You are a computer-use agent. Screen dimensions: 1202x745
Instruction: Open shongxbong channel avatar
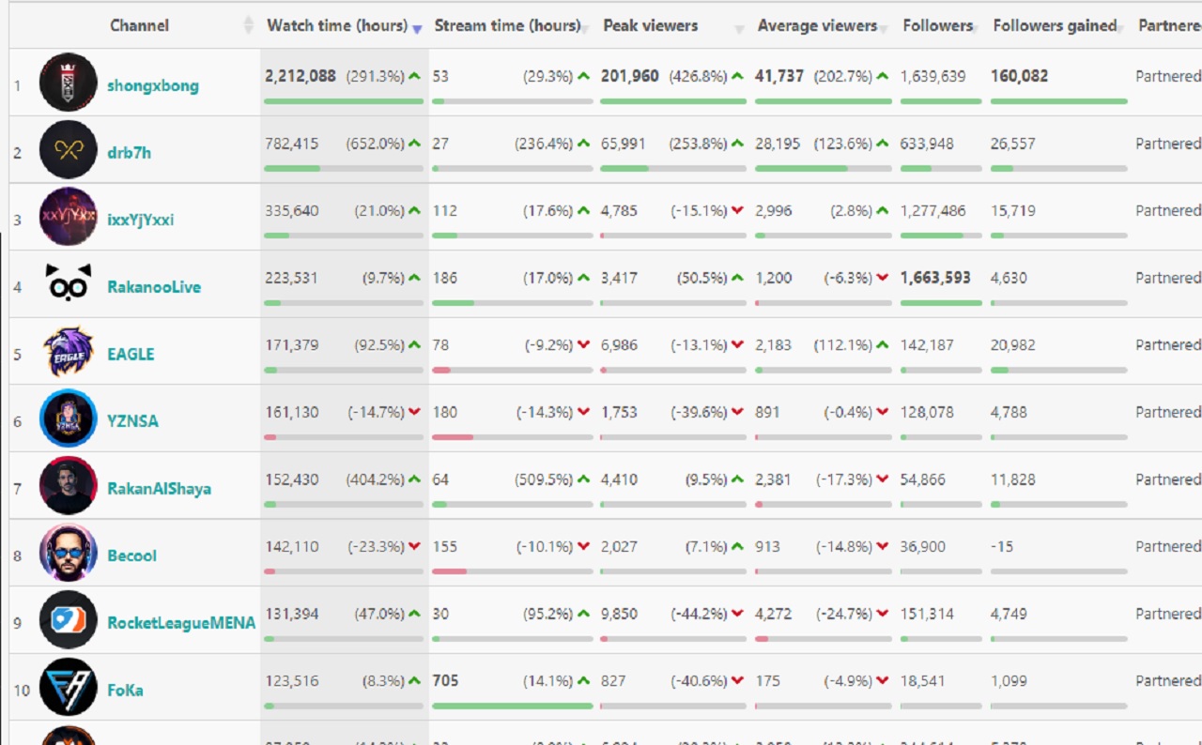click(x=69, y=83)
